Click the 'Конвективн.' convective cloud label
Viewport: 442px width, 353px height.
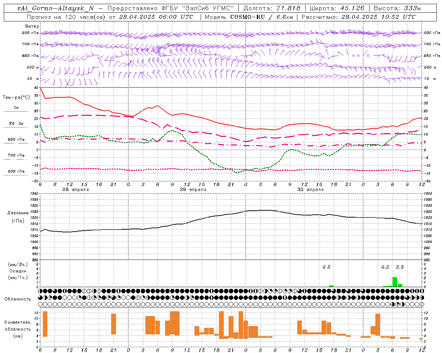pos(18,322)
